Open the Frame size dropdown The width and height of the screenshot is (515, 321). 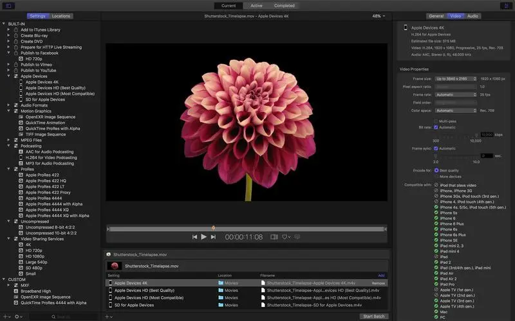[x=456, y=78]
